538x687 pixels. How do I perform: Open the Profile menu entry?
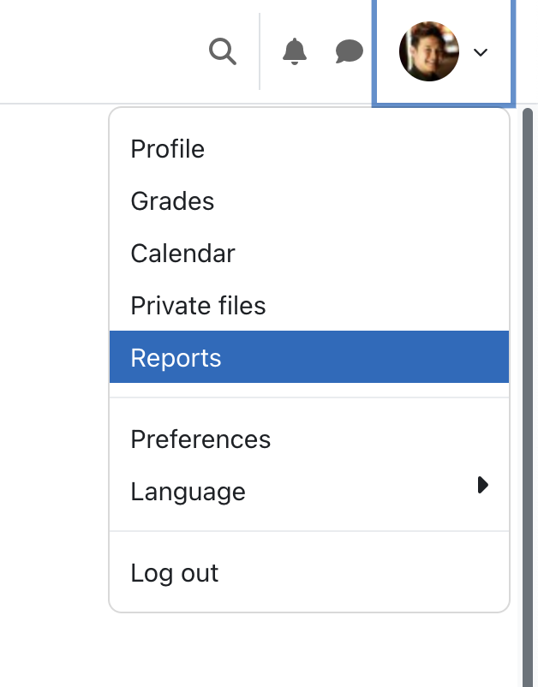(x=309, y=149)
